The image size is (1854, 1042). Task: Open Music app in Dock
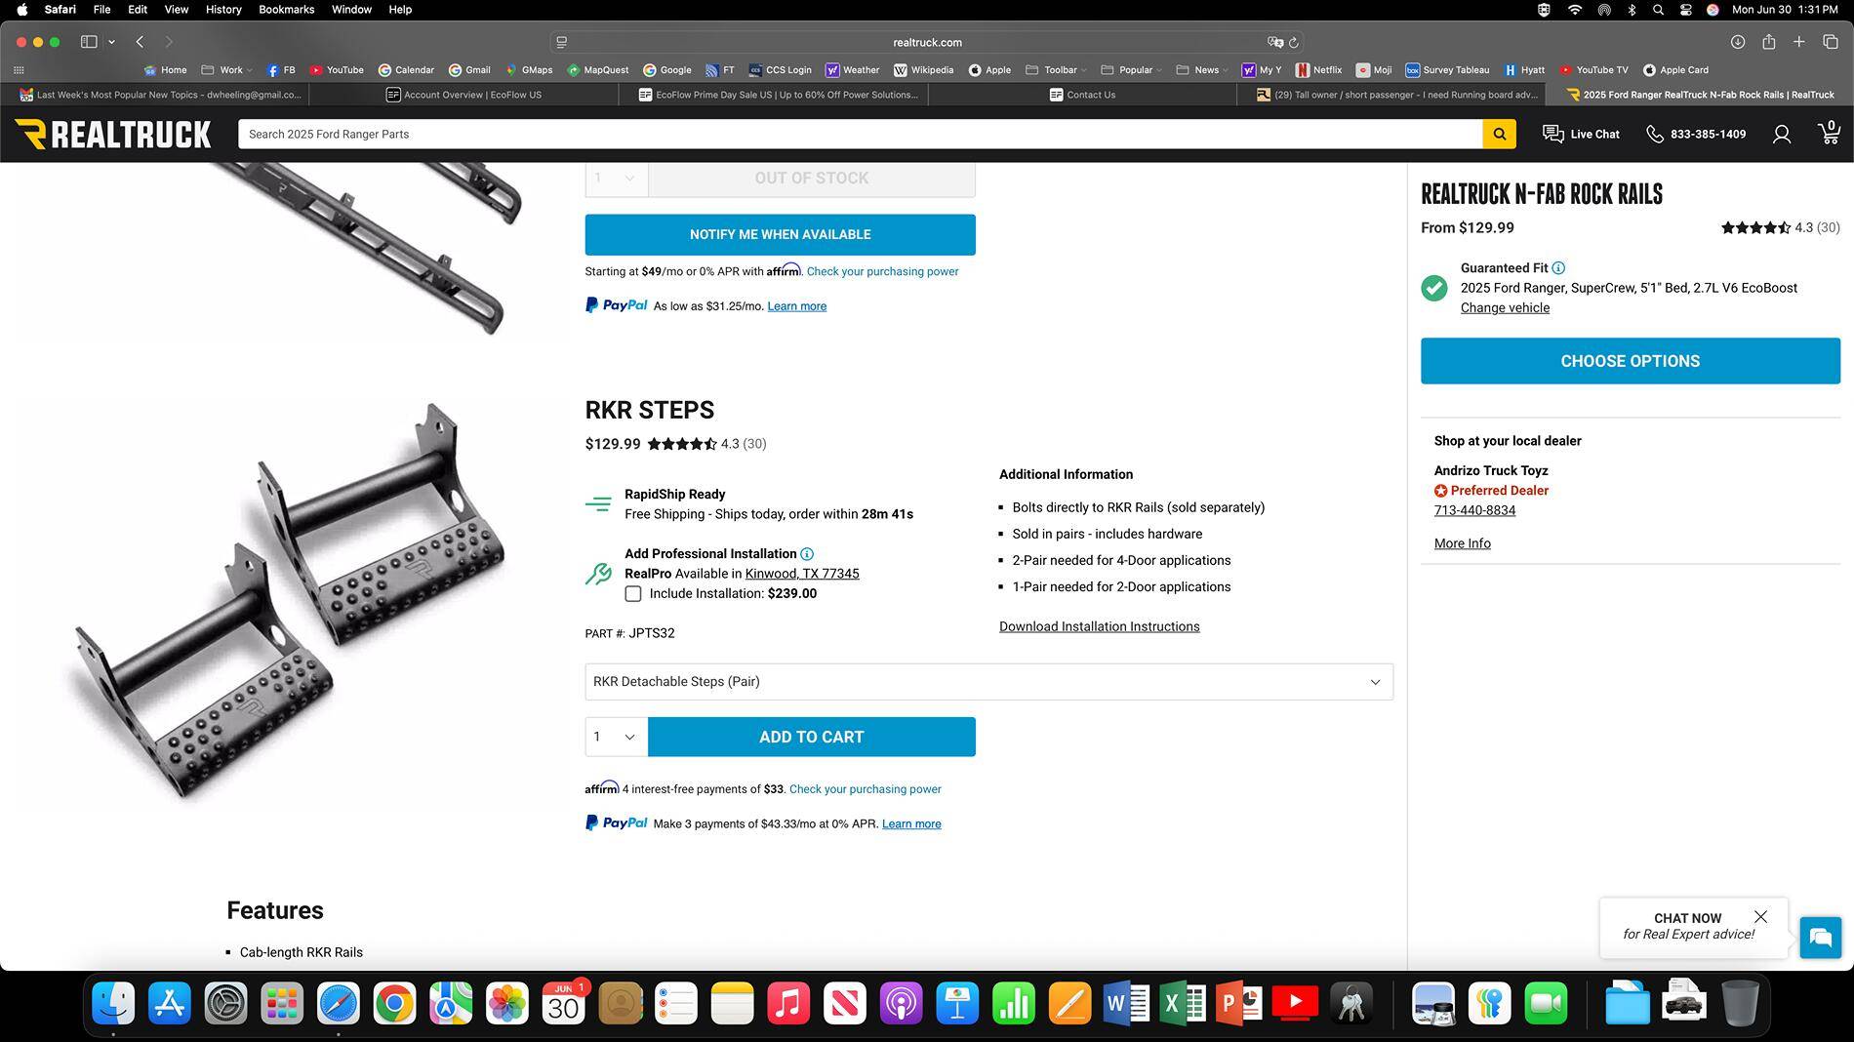coord(788,1003)
